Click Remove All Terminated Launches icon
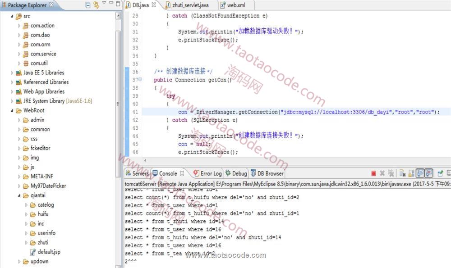This screenshot has height=268, width=451. [391, 173]
